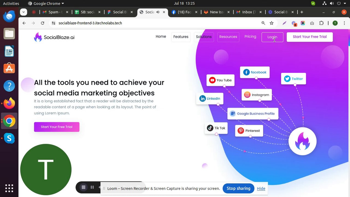The image size is (350, 197).
Task: Click the Loom T camera bubble
Action: [46, 170]
